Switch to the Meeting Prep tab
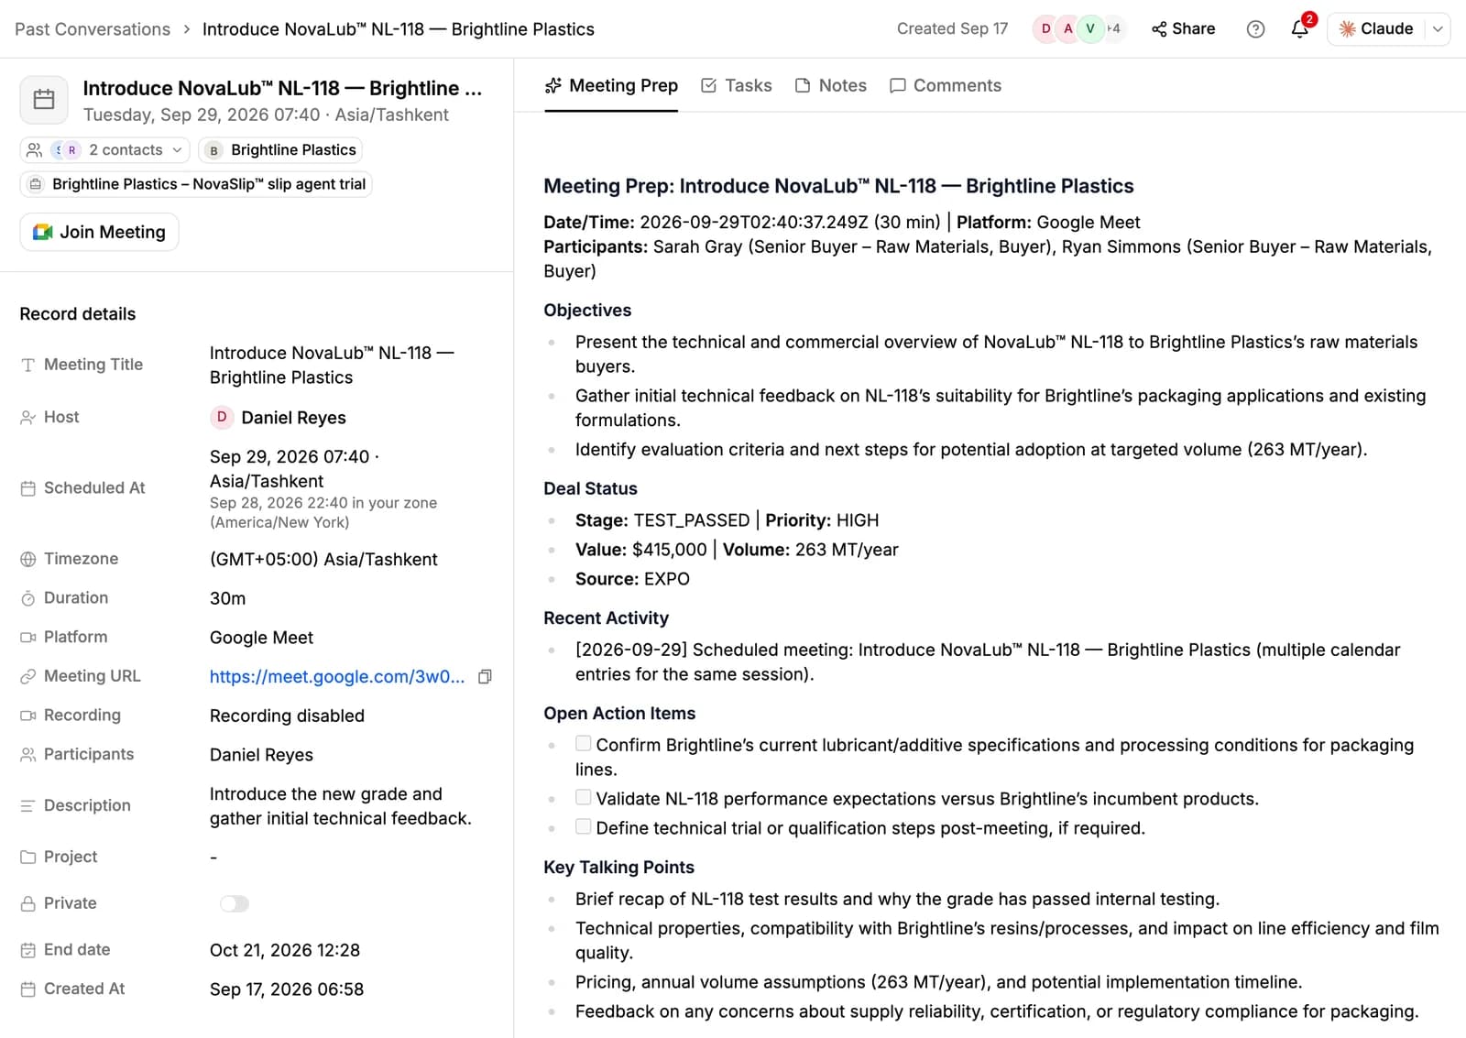The width and height of the screenshot is (1466, 1038). point(611,85)
